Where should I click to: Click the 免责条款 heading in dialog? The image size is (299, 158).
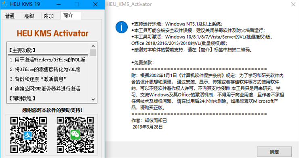[x=143, y=63]
